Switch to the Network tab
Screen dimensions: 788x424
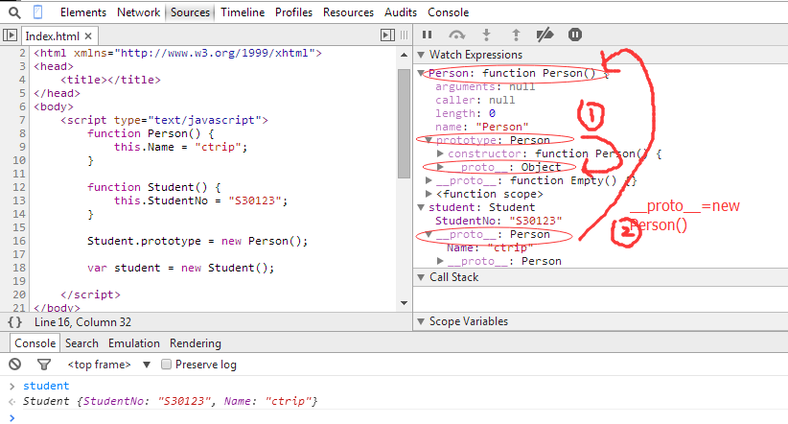click(x=138, y=12)
